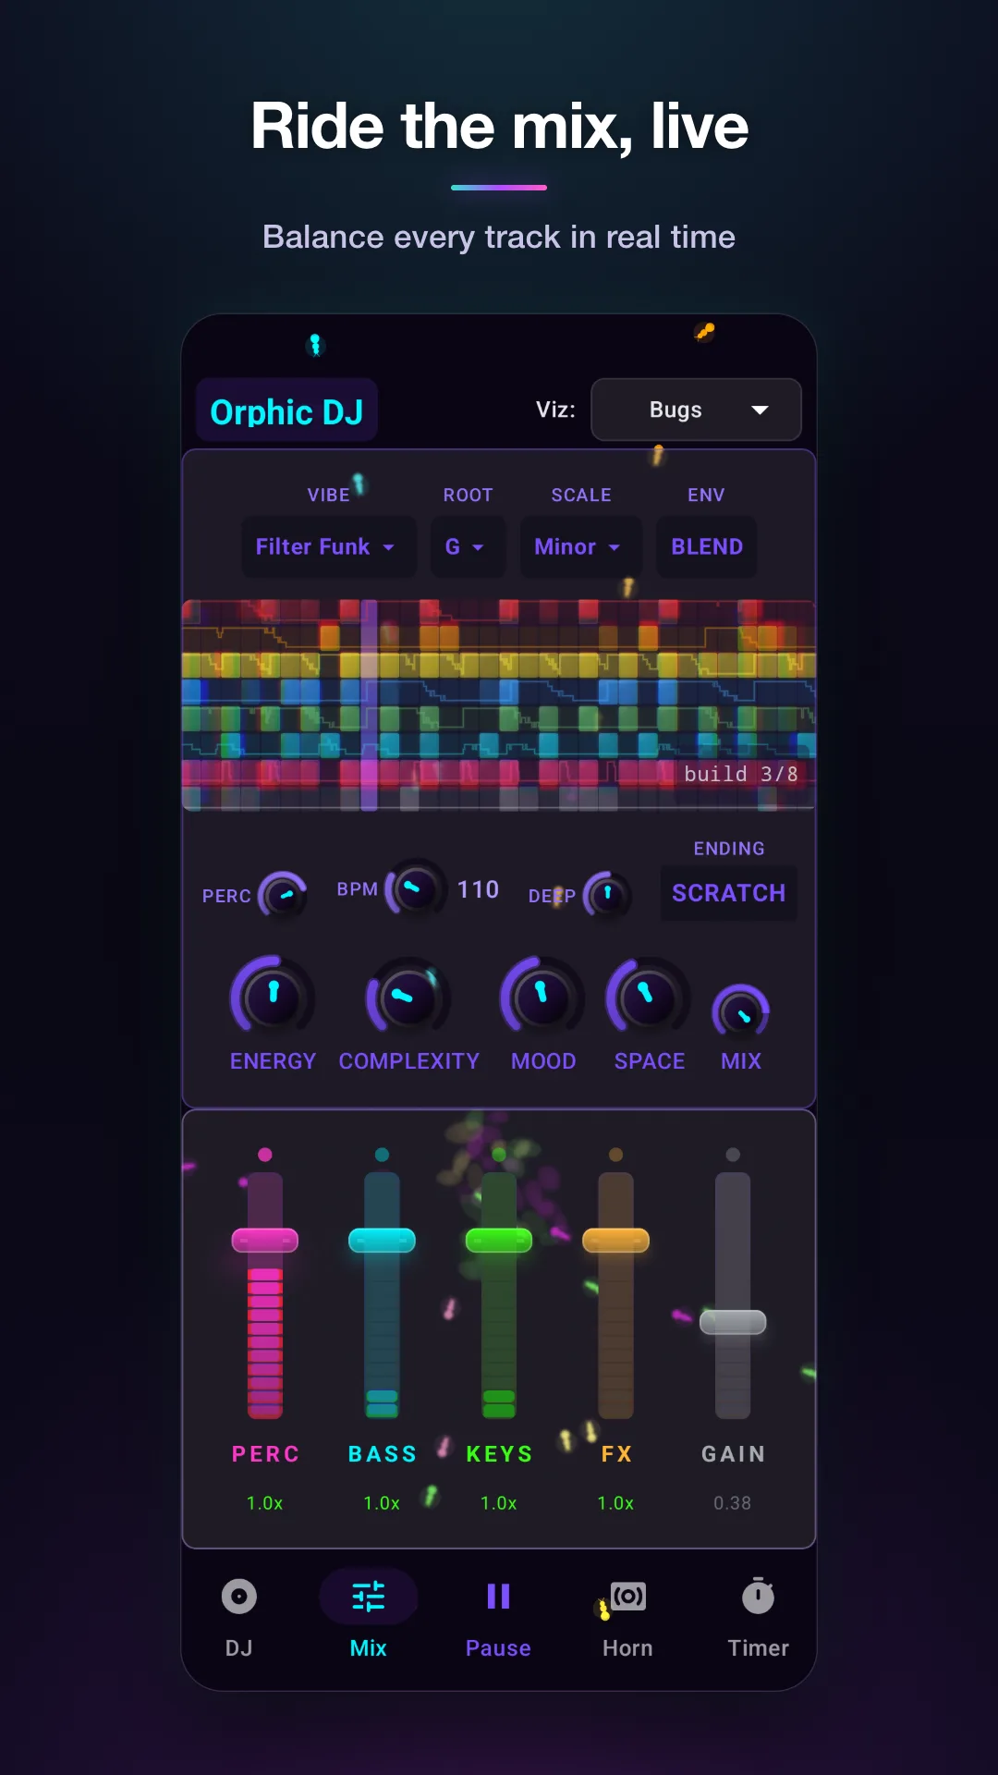Click the gray GAIN fader handle
Viewport: 998px width, 1775px height.
click(x=733, y=1322)
